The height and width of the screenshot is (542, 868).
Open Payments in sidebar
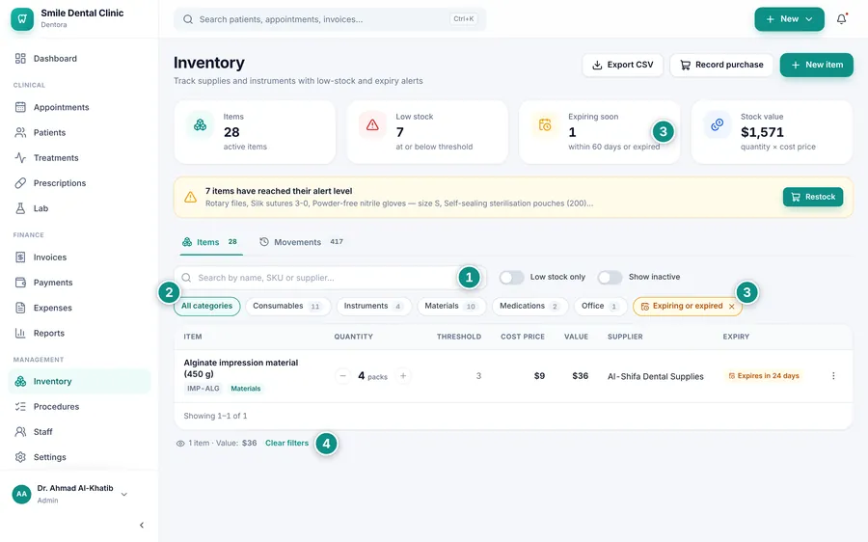tap(79, 283)
